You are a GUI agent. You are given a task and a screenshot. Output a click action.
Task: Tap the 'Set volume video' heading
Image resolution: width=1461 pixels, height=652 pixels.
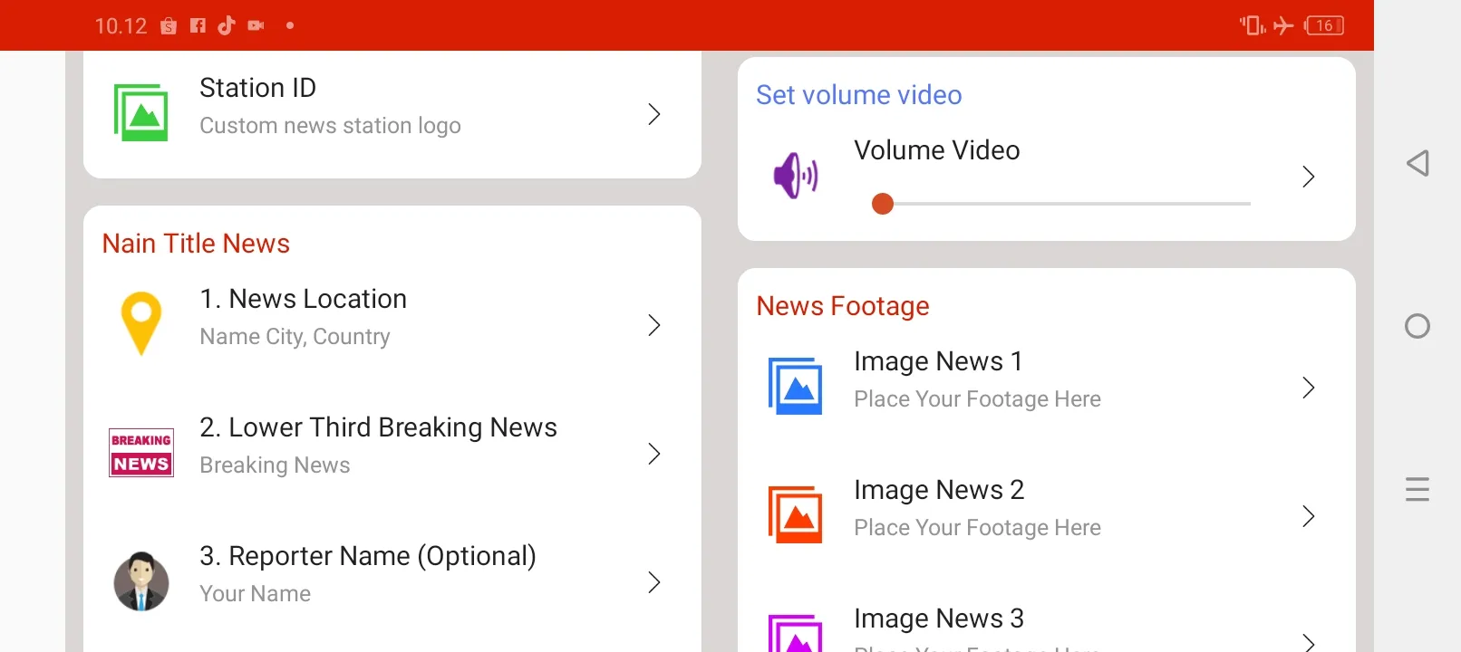tap(859, 95)
